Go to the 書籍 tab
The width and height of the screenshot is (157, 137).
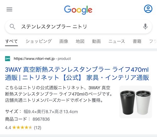pyautogui.click(x=137, y=41)
